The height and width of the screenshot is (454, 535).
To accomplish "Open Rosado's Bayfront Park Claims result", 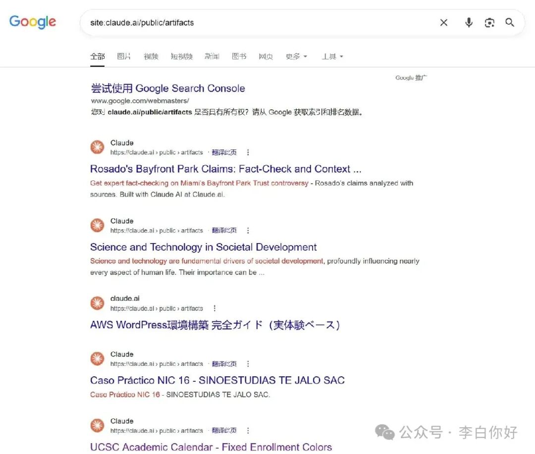I will (x=225, y=169).
